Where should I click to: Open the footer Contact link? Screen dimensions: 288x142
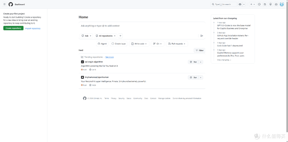pos(153,98)
